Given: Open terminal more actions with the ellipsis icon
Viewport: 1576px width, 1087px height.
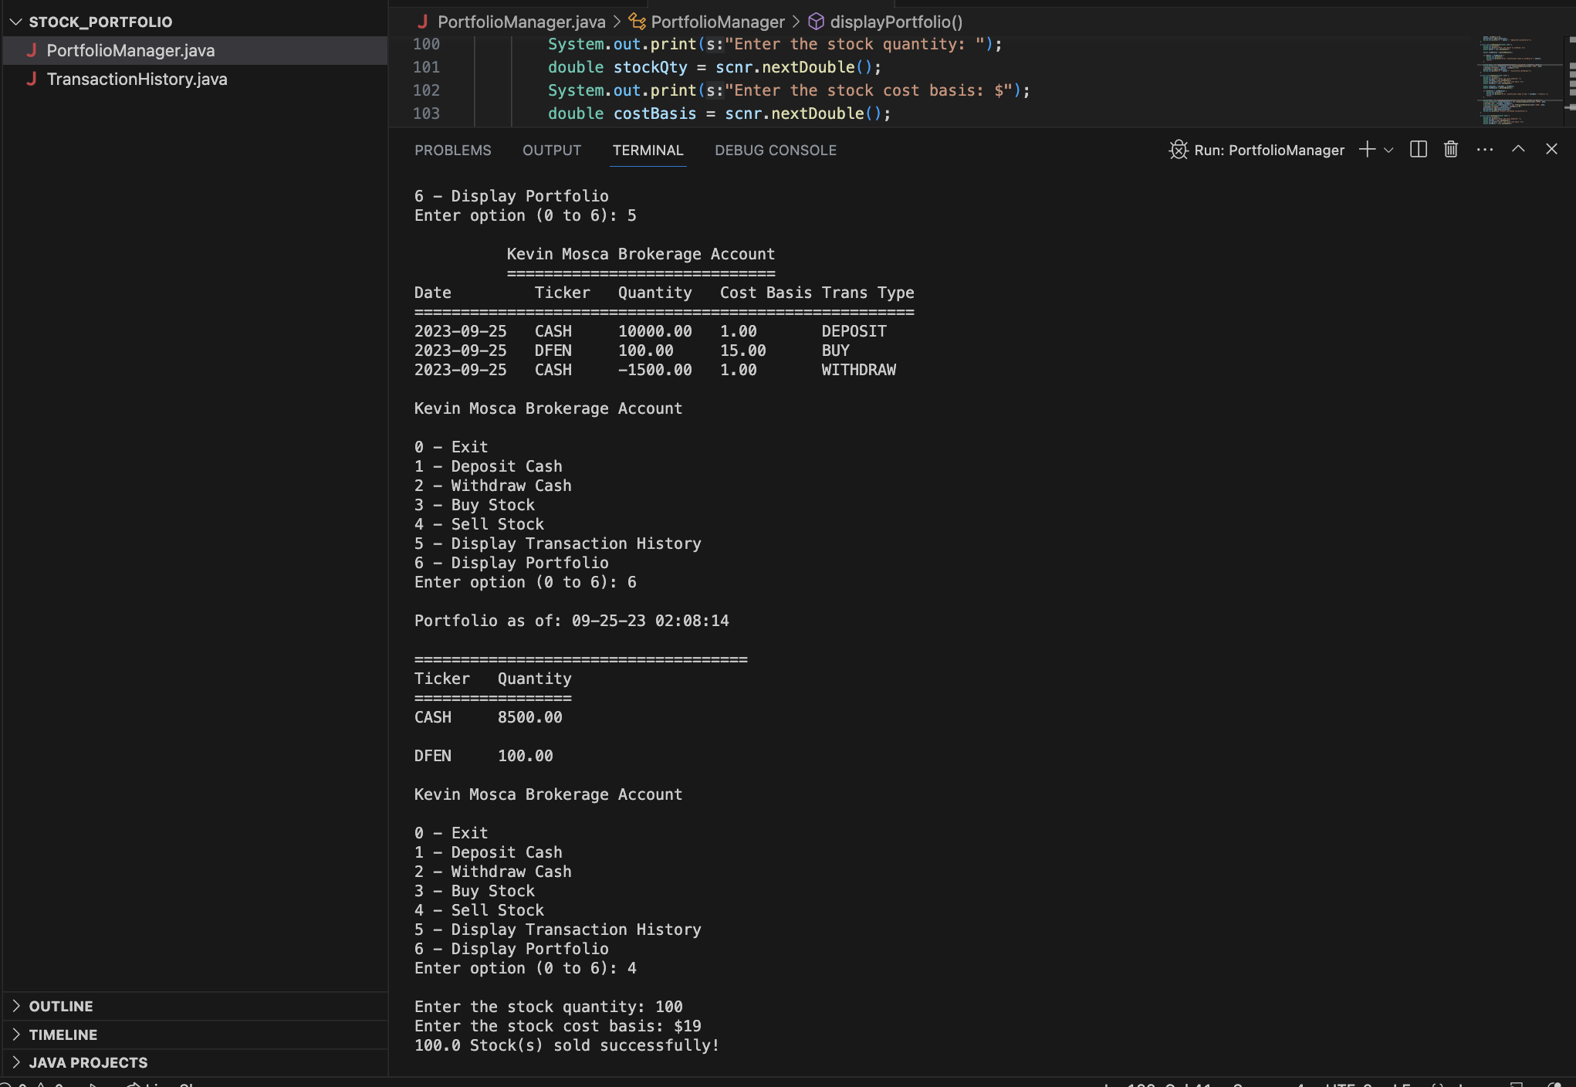Looking at the screenshot, I should (x=1485, y=149).
